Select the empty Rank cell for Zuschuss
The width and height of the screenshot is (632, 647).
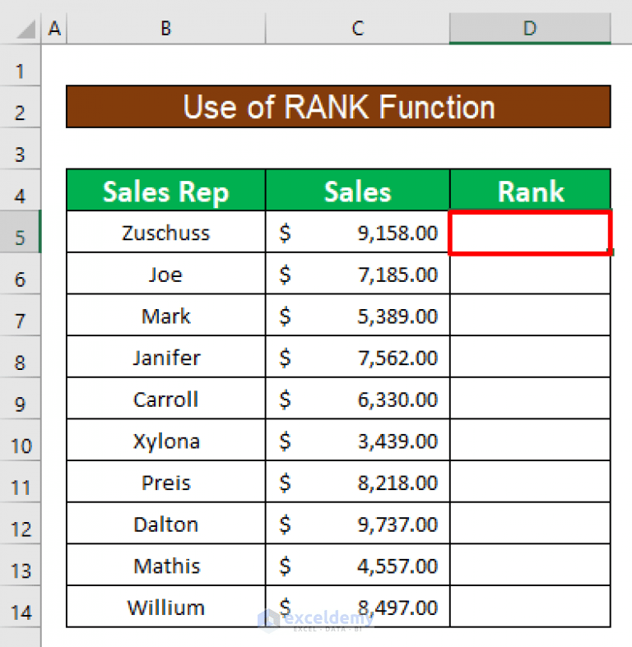[x=530, y=232]
